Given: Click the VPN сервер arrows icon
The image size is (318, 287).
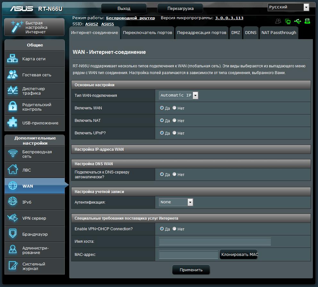Looking at the screenshot, I should tap(13, 218).
